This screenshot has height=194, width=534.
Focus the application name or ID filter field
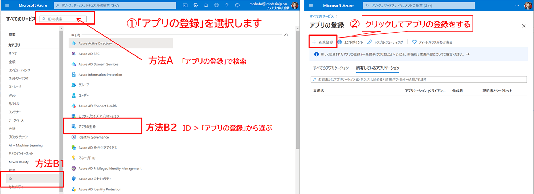[x=419, y=80]
